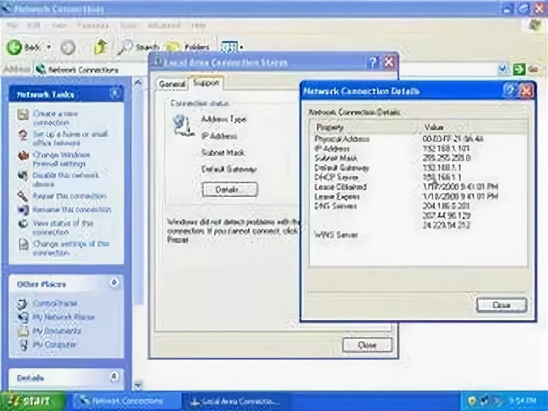Select the Lease Obtained row
The image size is (548, 411).
click(418, 187)
